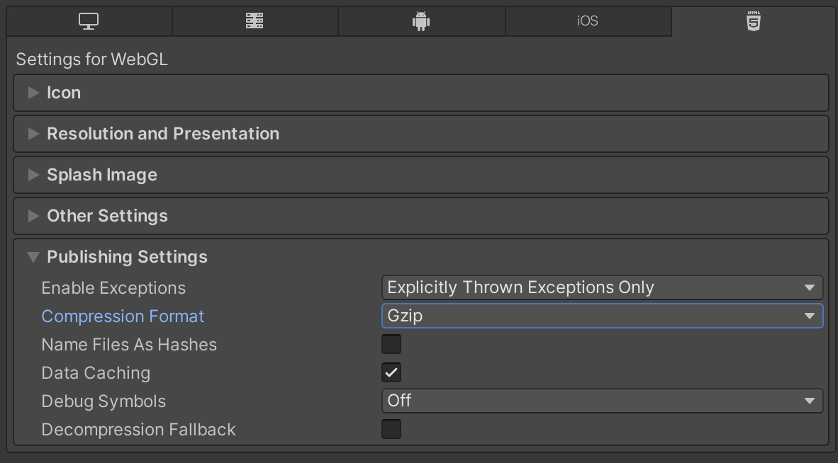Viewport: 838px width, 463px height.
Task: Switch to the iOS settings tab
Action: (588, 21)
